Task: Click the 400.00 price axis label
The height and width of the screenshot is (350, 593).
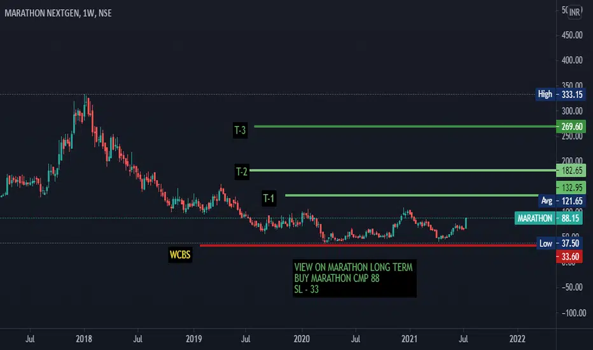Action: tap(572, 60)
